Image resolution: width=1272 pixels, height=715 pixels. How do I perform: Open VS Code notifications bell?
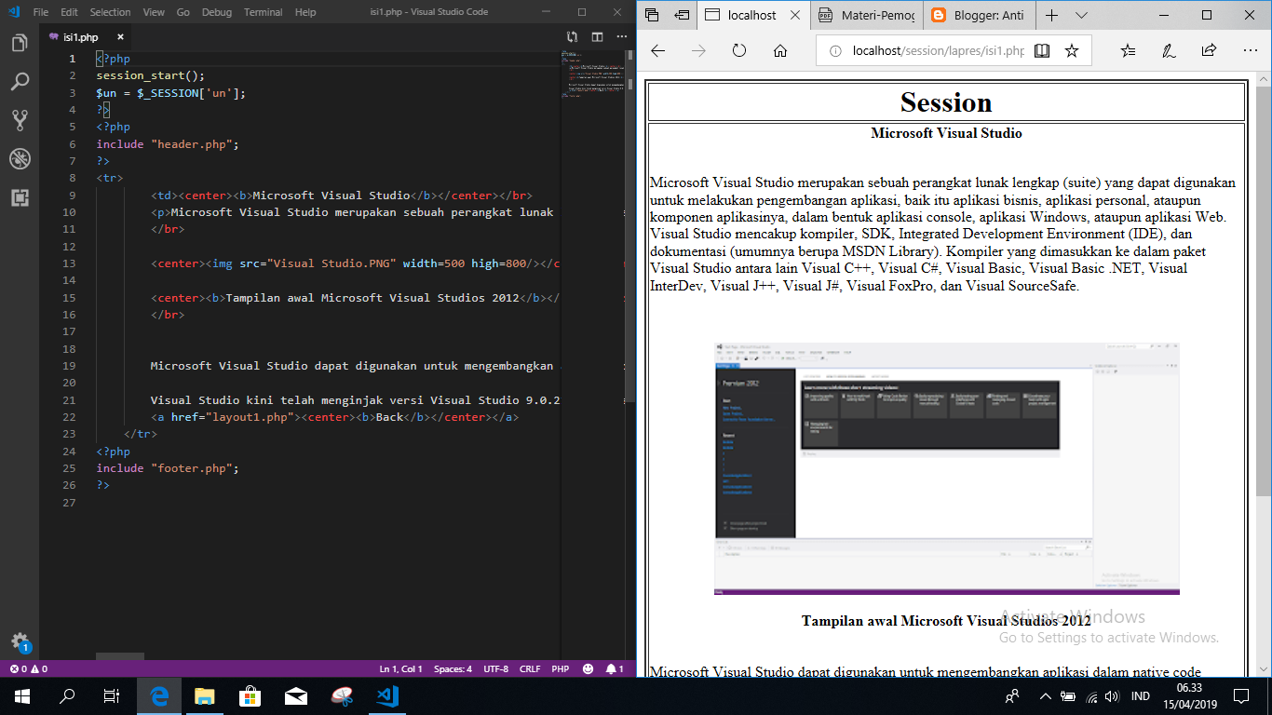click(615, 668)
